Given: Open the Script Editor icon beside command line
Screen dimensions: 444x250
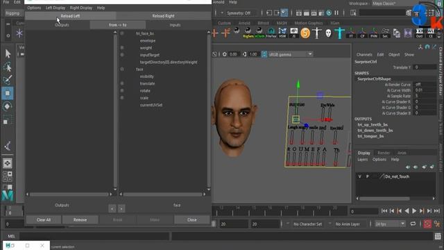Looking at the screenshot, I should (438, 236).
